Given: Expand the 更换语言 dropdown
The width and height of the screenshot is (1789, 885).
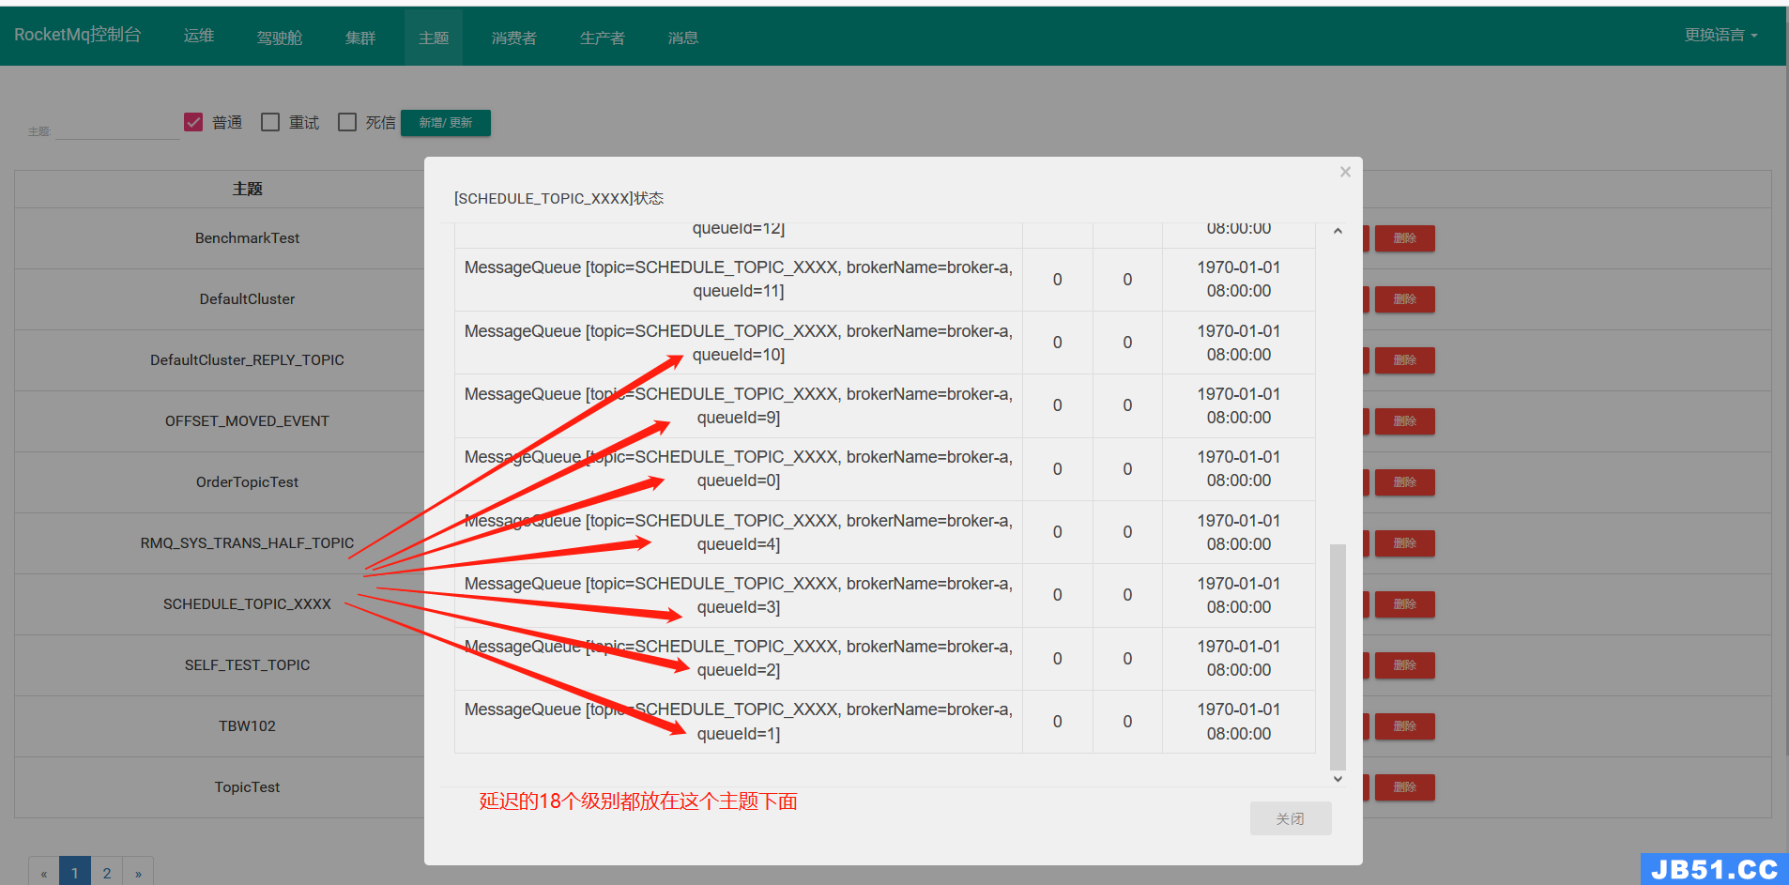Looking at the screenshot, I should [x=1720, y=35].
